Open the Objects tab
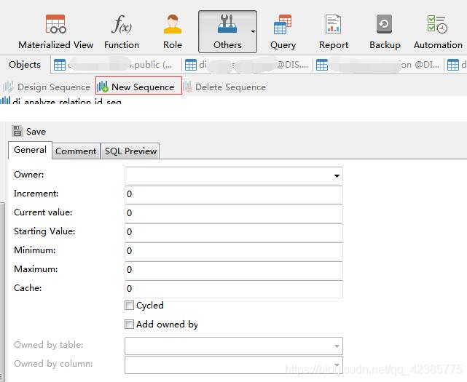 click(x=25, y=65)
